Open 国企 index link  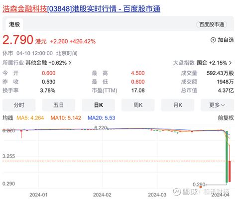point(202,63)
